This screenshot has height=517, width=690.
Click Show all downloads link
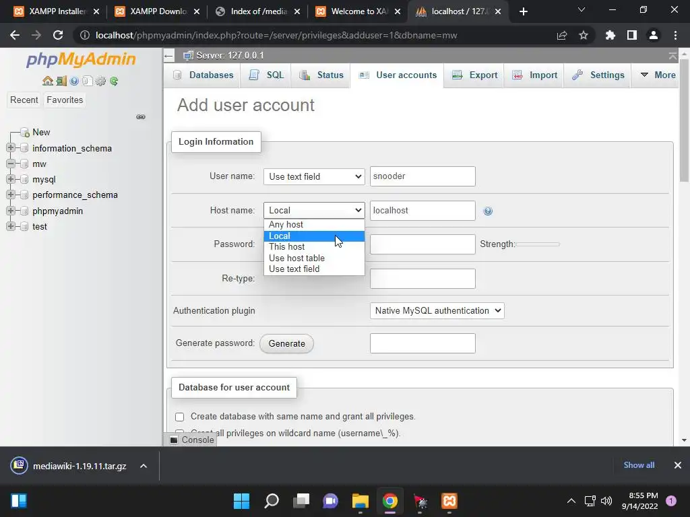pos(639,465)
